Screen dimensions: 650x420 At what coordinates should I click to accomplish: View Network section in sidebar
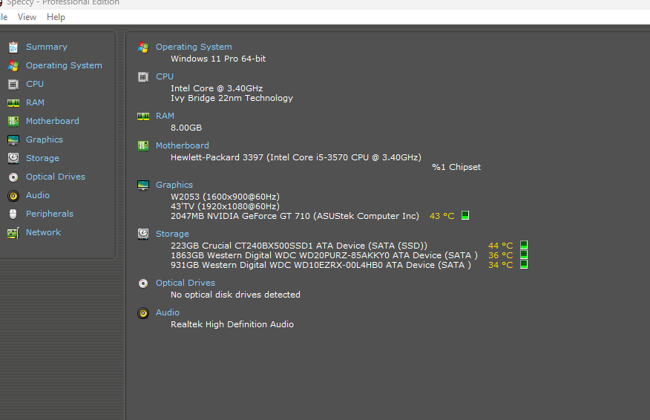(x=44, y=232)
